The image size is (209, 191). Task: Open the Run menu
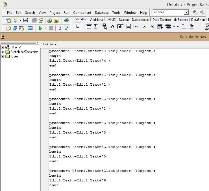[66, 13]
